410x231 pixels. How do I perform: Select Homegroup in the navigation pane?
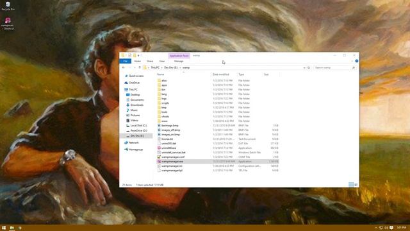(134, 150)
